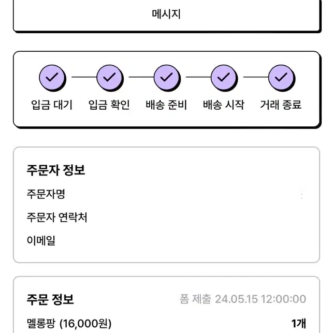This screenshot has height=333, width=333.
Task: Click the 주문자 연락처 row
Action: click(x=166, y=218)
